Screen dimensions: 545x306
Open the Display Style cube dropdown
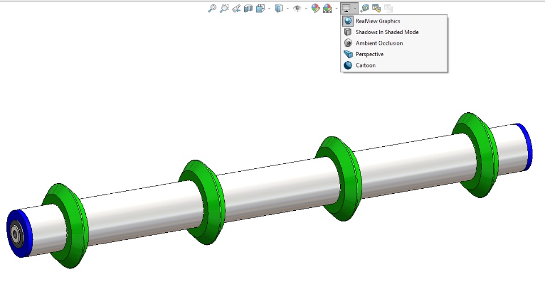(279, 8)
